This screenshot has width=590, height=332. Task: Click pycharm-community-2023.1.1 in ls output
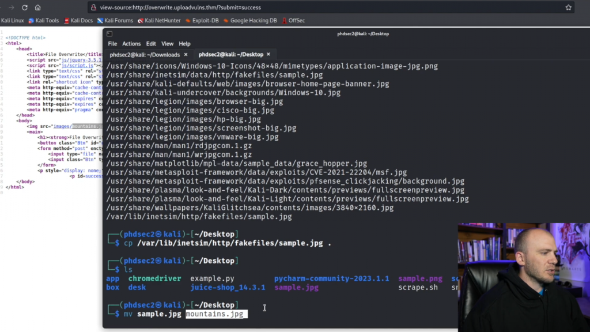point(331,278)
